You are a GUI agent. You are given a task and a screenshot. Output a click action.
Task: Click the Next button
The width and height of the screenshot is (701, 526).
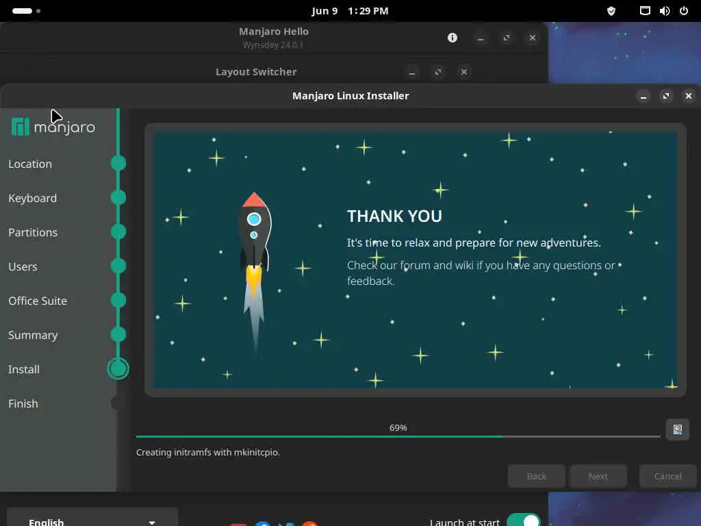point(598,477)
